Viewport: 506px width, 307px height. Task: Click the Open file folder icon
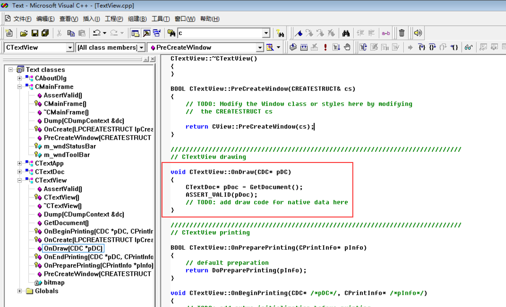pyautogui.click(x=24, y=33)
